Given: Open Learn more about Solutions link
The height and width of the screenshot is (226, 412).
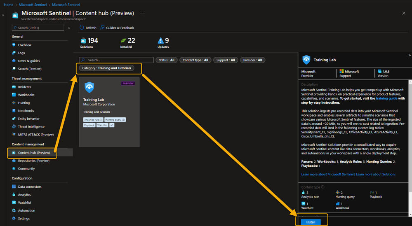Looking at the screenshot, I should pyautogui.click(x=375, y=174).
